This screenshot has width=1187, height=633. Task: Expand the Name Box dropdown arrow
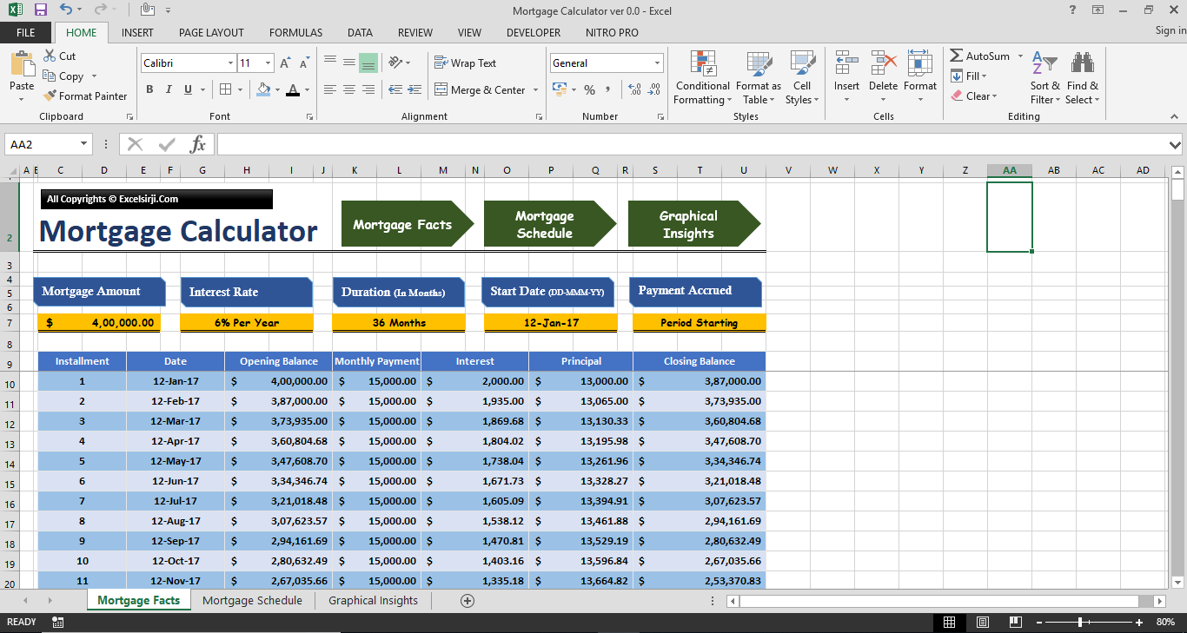pyautogui.click(x=84, y=144)
